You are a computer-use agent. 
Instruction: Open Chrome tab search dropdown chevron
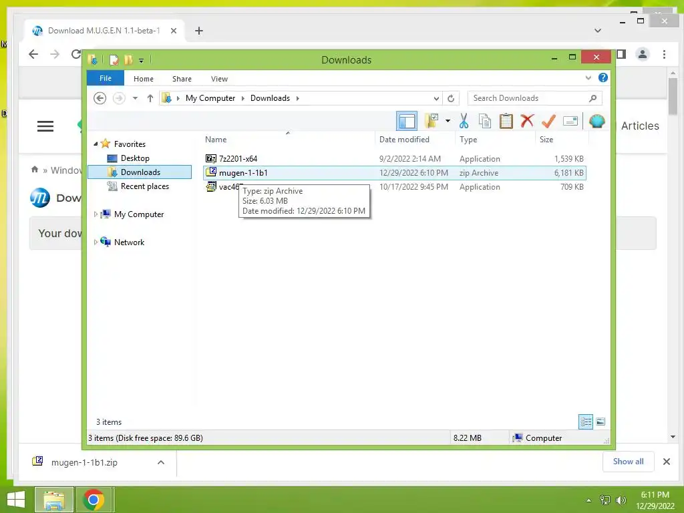pyautogui.click(x=598, y=31)
